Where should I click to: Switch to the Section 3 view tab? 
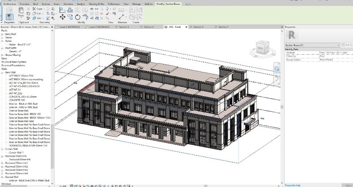[124, 27]
